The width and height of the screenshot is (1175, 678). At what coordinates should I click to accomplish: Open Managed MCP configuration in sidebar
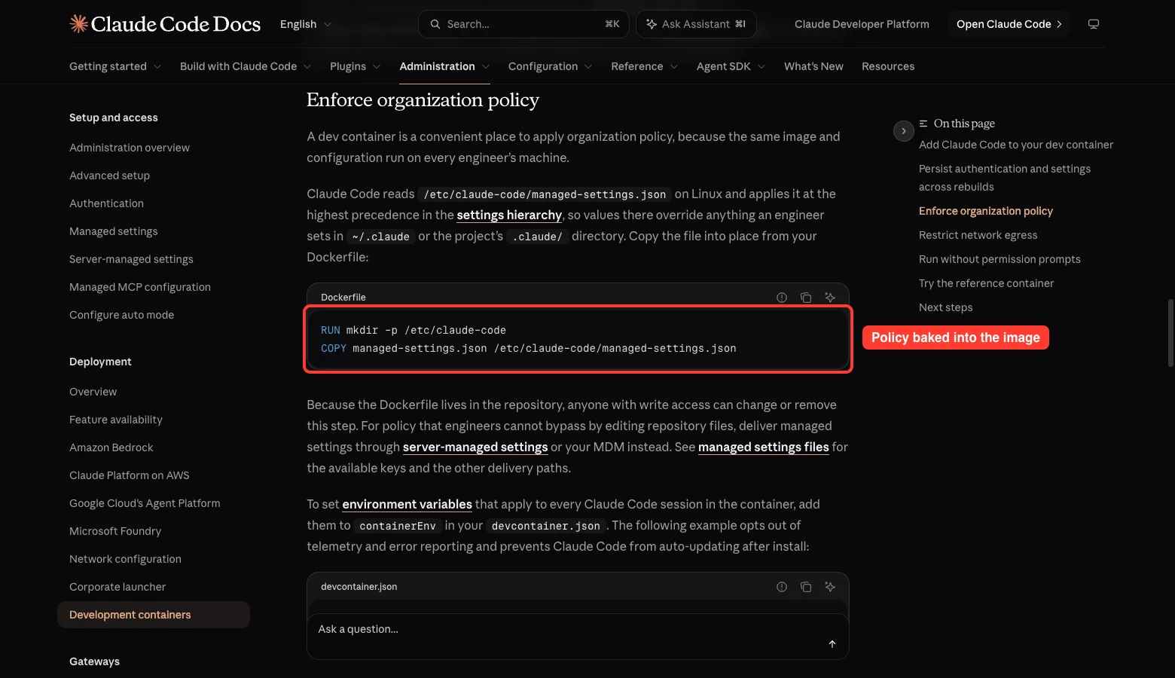140,287
